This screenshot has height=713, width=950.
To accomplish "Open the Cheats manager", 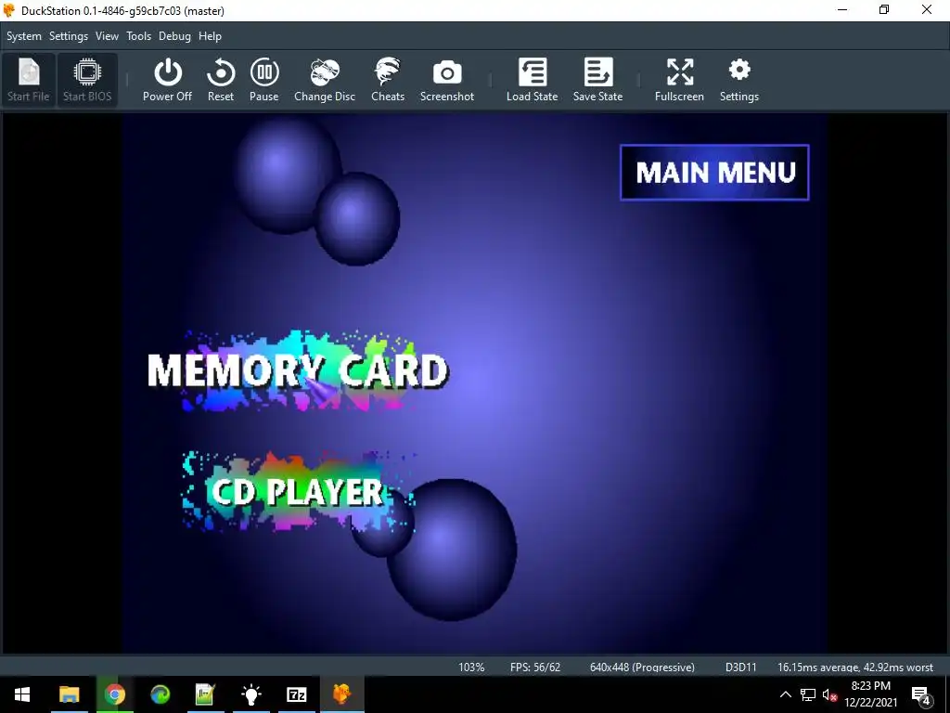I will coord(388,80).
